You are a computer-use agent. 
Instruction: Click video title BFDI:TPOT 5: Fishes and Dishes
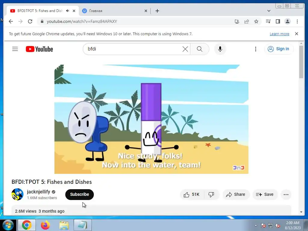coord(52,182)
